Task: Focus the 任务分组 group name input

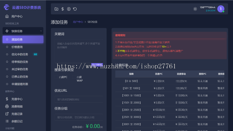Action: 79,117
